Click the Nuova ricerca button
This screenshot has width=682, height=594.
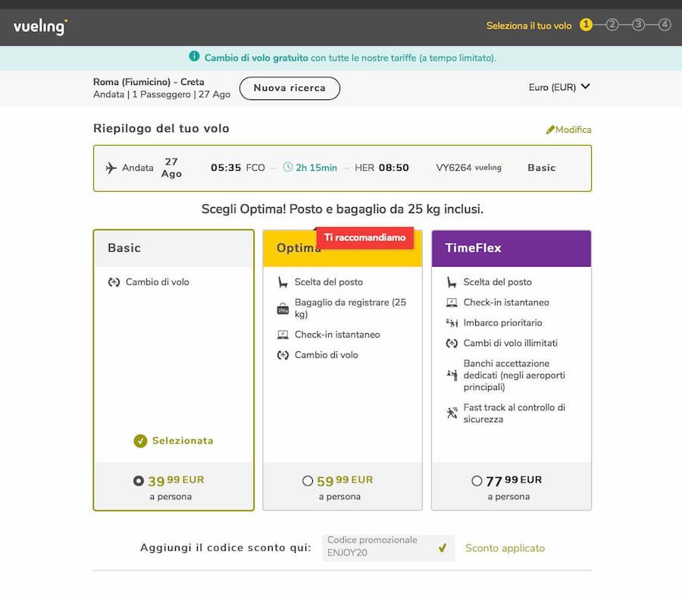click(x=289, y=88)
